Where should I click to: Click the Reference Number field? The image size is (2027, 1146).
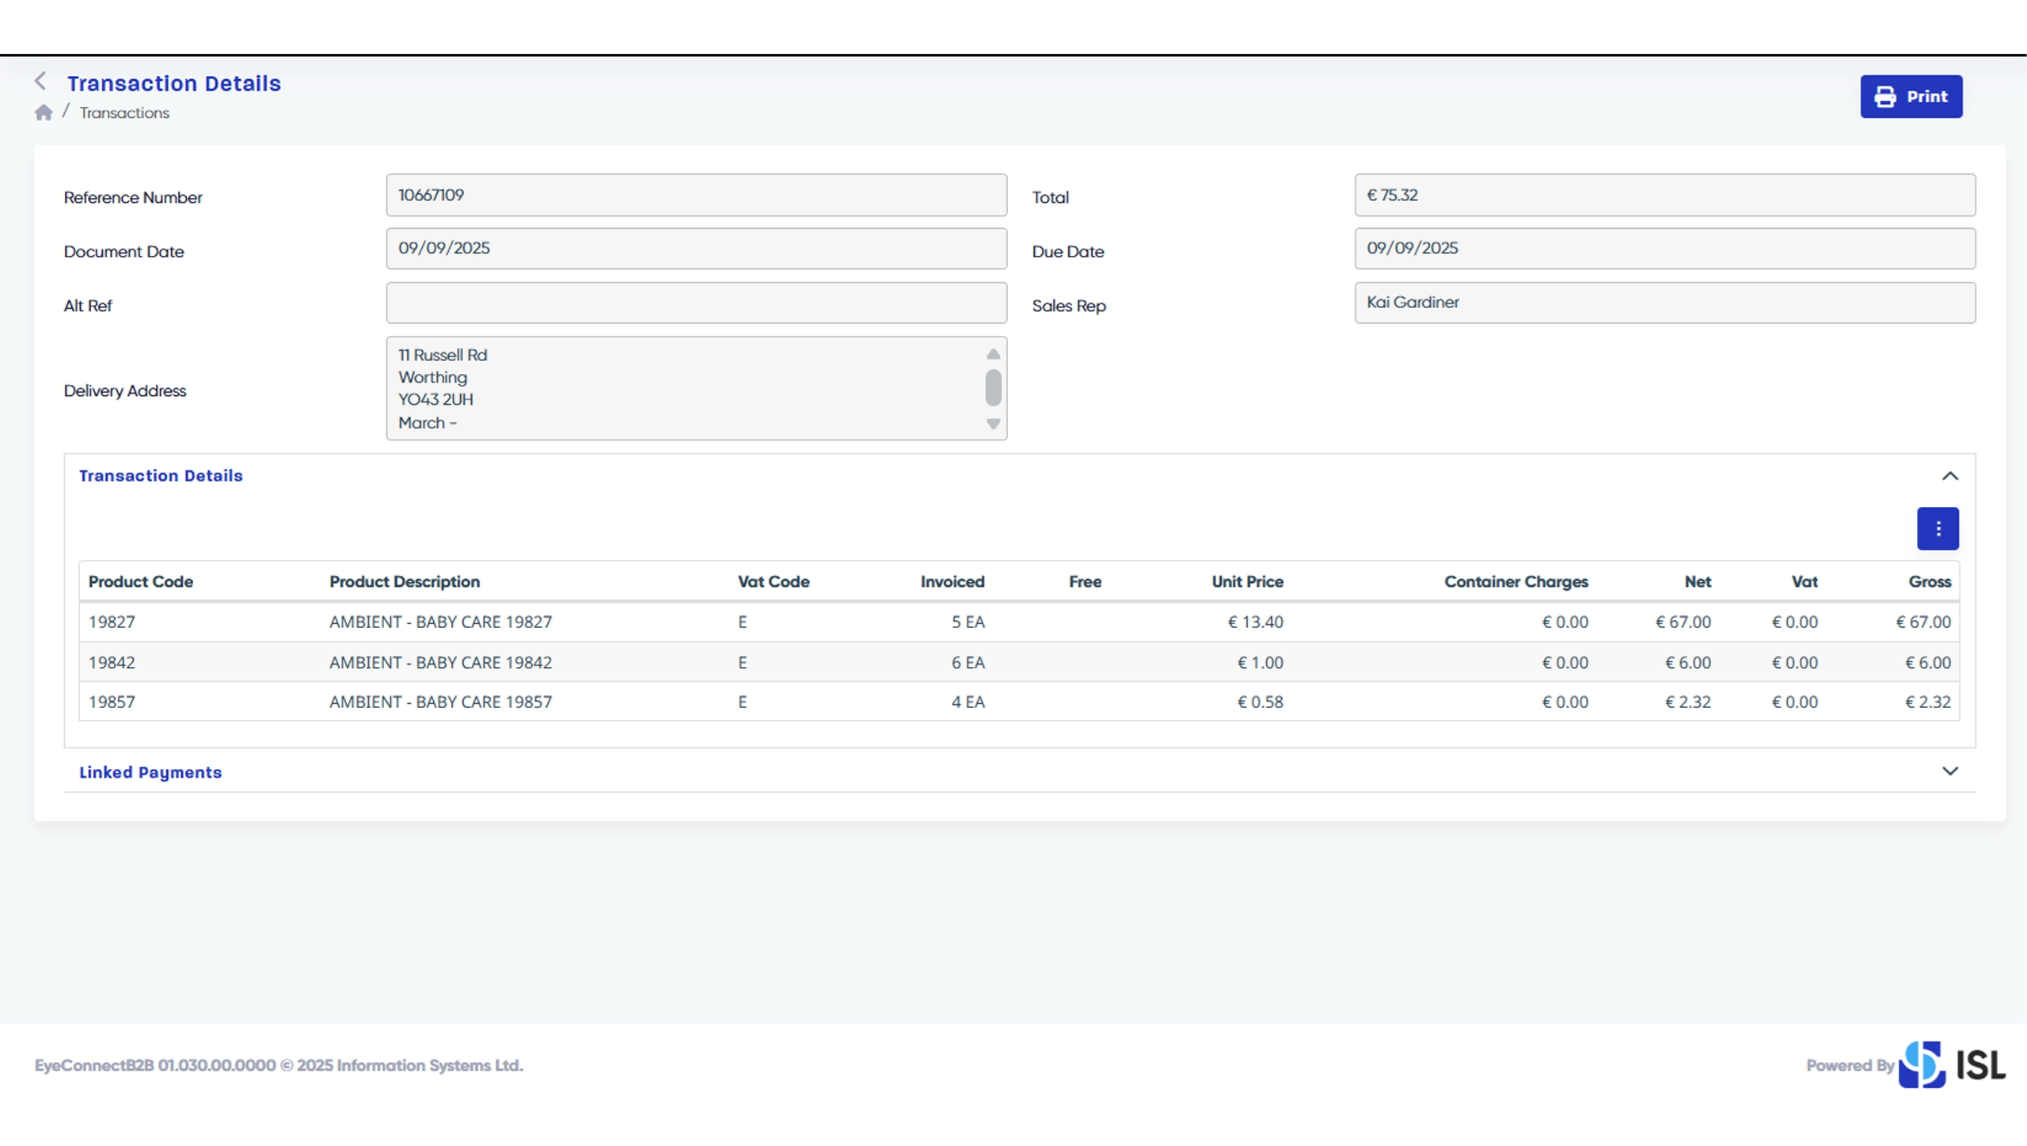(696, 195)
